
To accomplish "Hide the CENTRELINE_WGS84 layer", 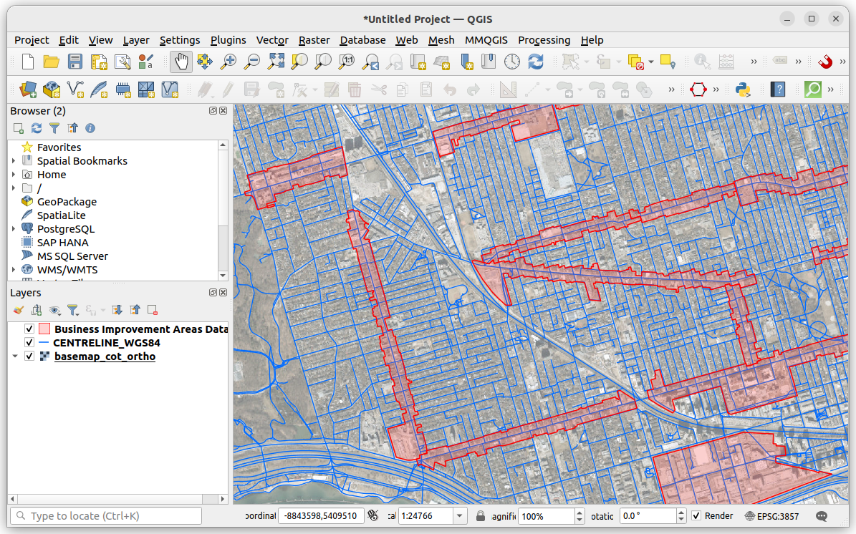I will coord(29,342).
